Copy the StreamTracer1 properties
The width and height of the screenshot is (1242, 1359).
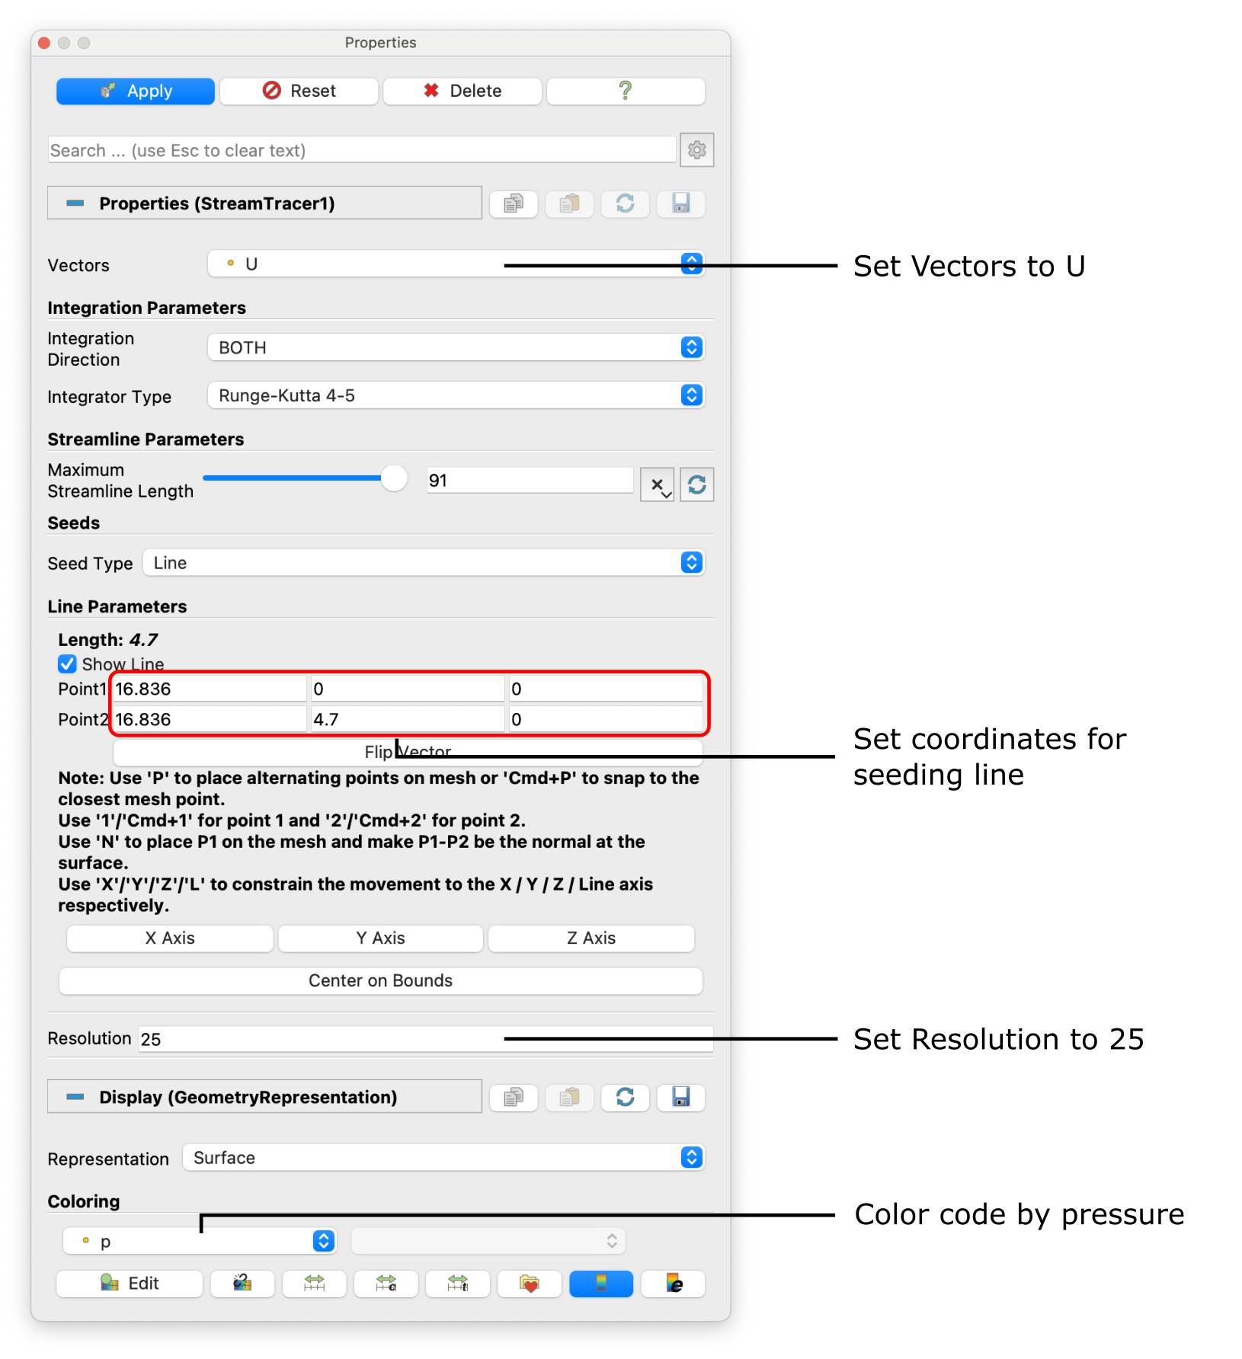(514, 203)
